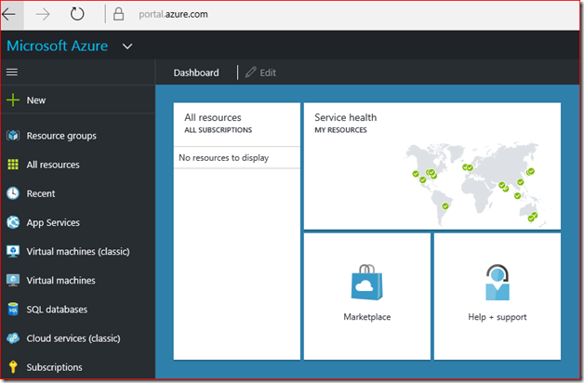584x383 pixels.
Task: Open the Virtual machines sidebar label
Action: [x=60, y=280]
